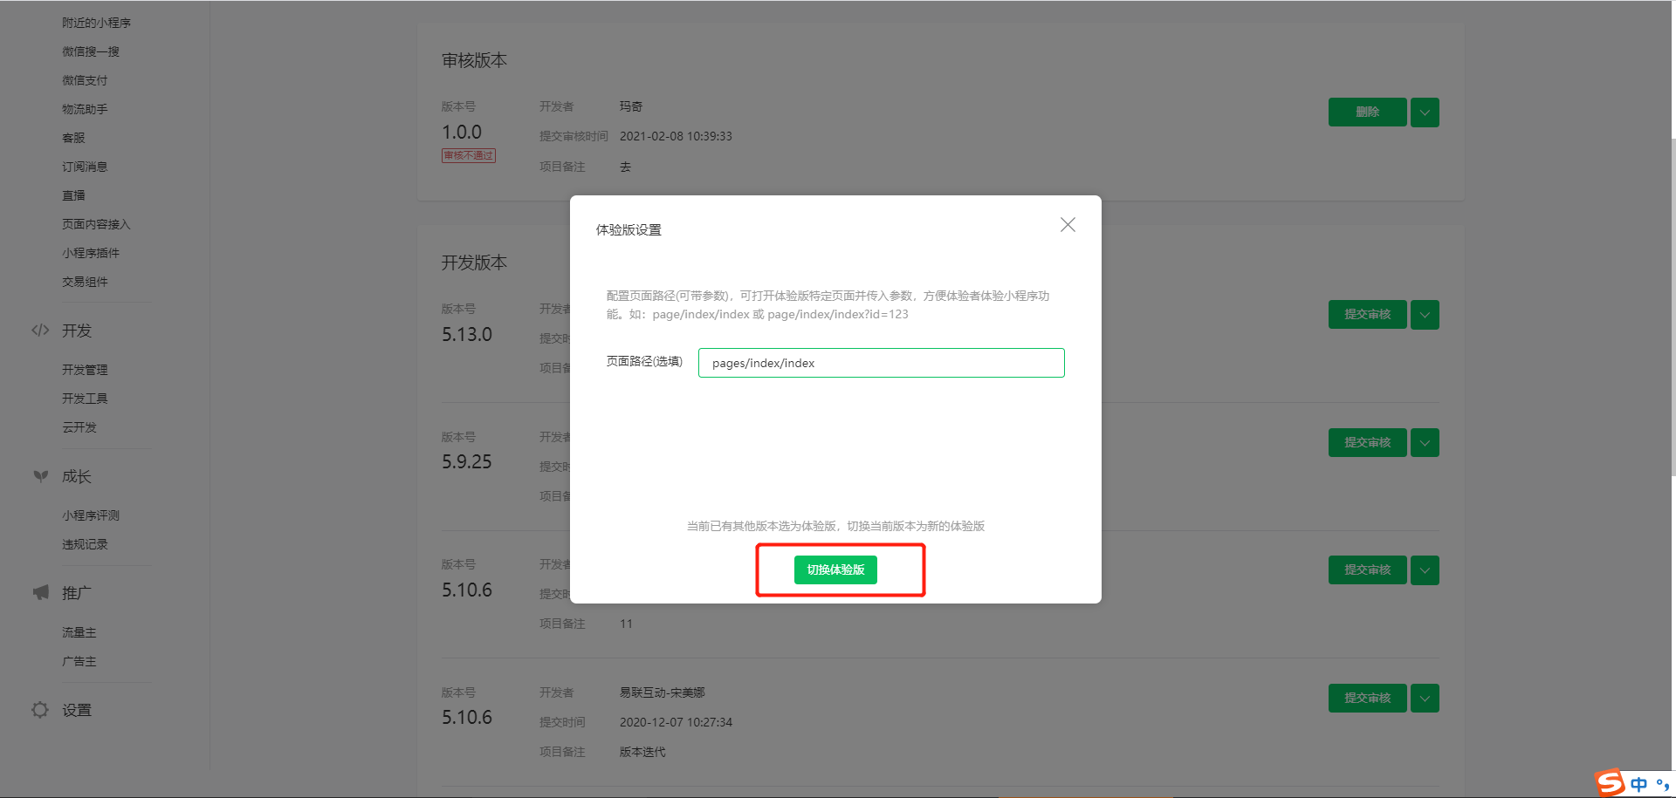Open 推广 via the megaphone icon

[40, 592]
